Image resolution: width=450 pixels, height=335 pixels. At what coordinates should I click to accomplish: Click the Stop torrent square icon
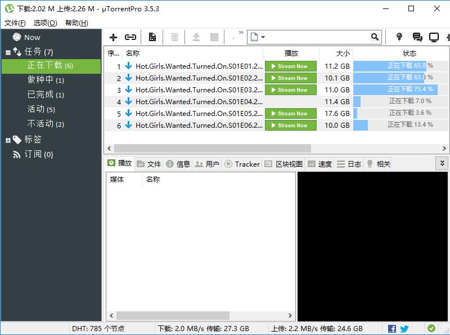214,37
